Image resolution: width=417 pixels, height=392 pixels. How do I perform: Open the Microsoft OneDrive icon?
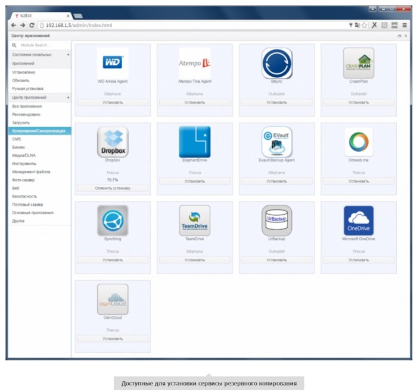click(359, 221)
